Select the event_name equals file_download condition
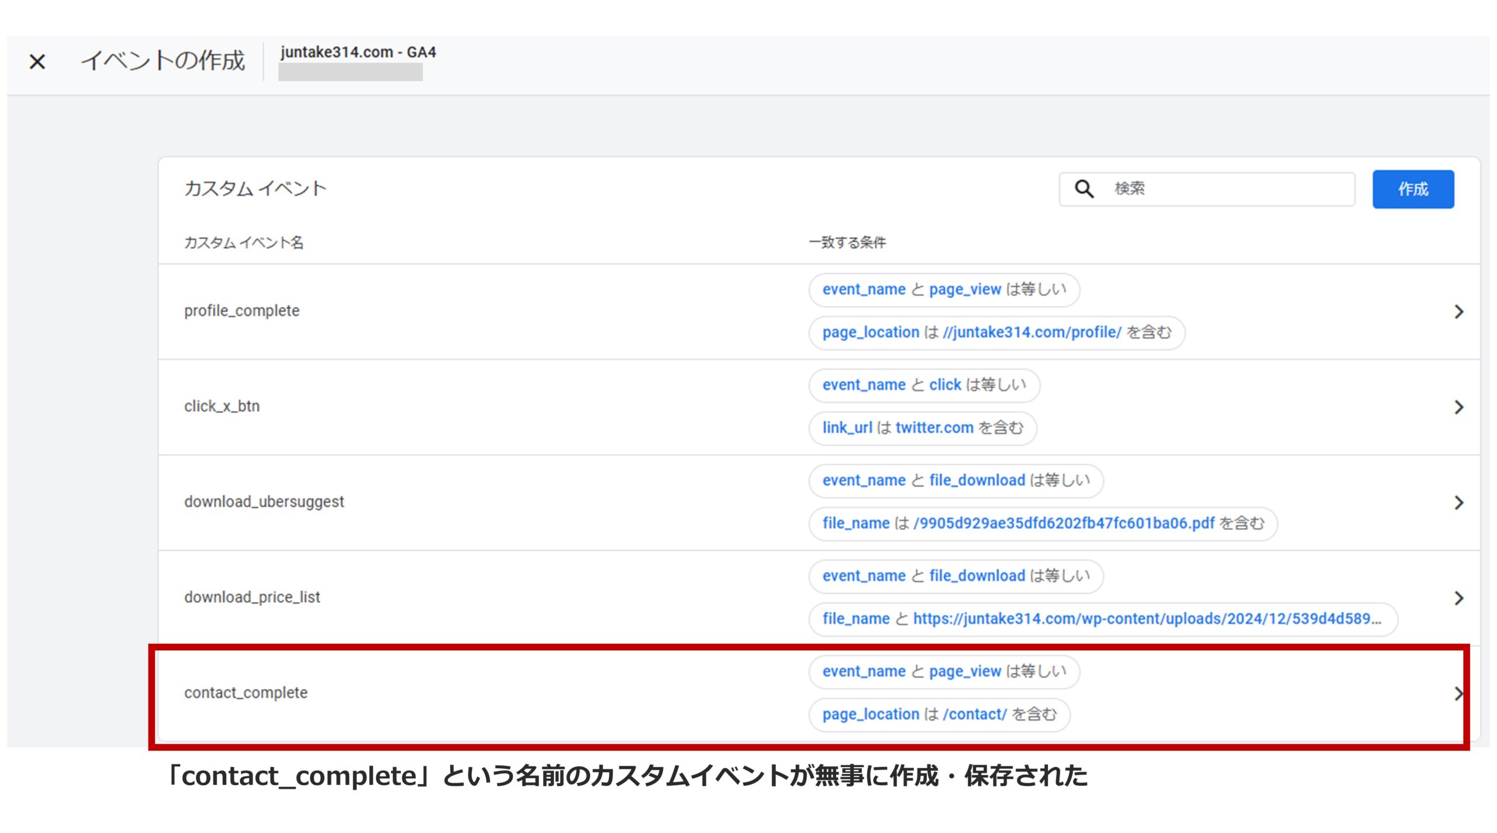 click(956, 480)
